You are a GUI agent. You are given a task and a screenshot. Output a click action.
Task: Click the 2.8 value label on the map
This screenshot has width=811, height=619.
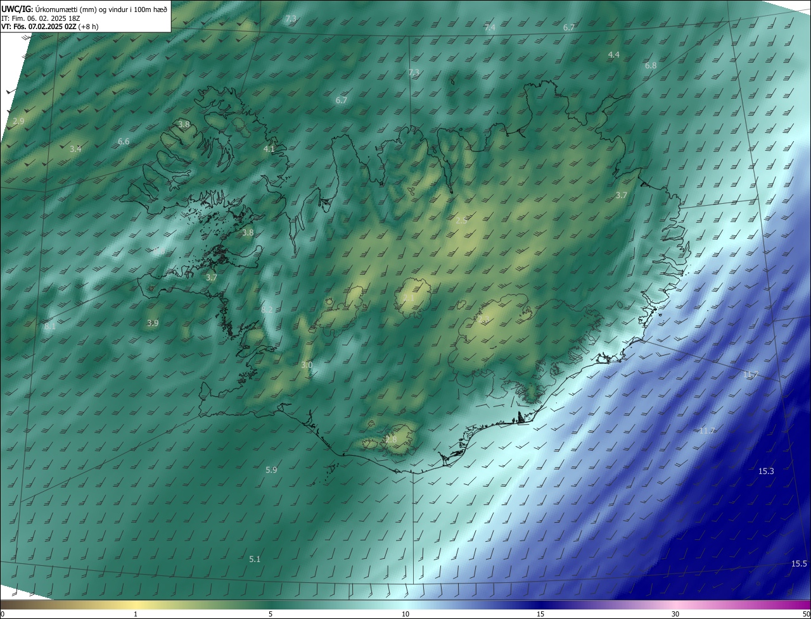coord(391,439)
